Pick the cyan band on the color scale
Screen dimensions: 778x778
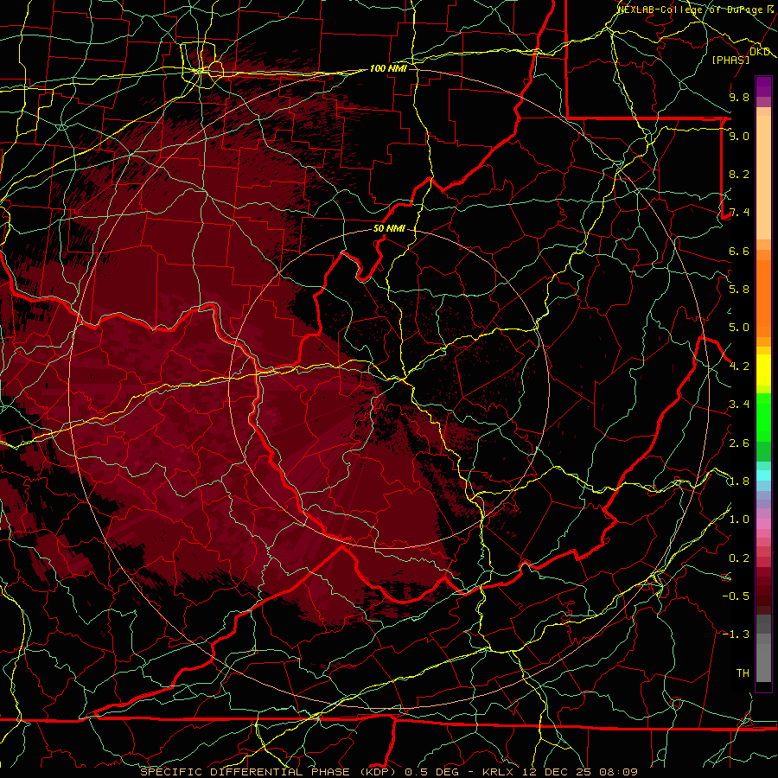(763, 475)
